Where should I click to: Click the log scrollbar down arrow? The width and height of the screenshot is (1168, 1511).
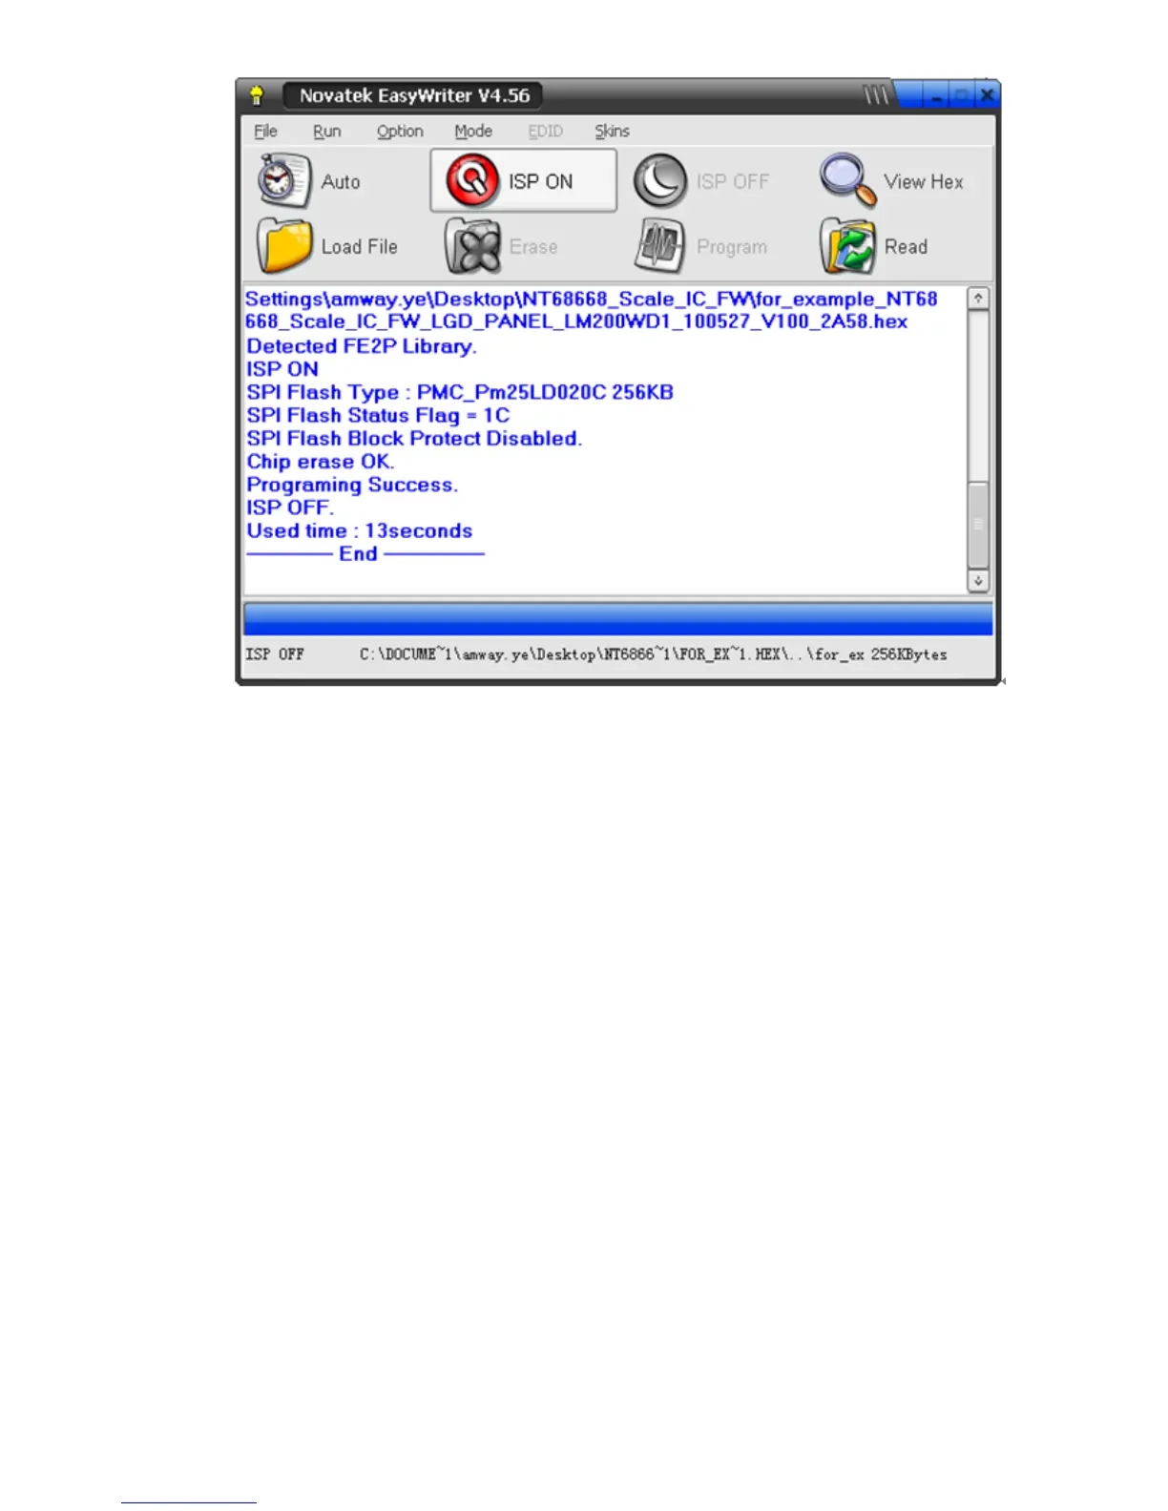(978, 581)
